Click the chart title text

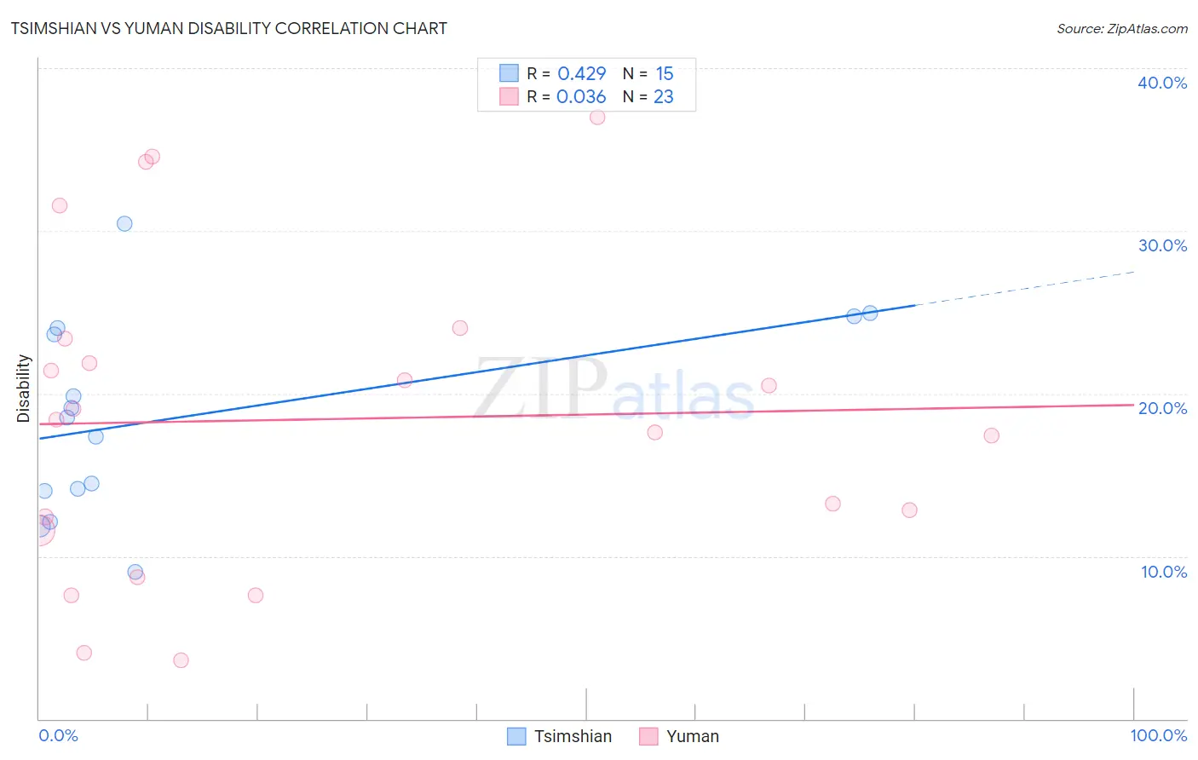point(228,28)
